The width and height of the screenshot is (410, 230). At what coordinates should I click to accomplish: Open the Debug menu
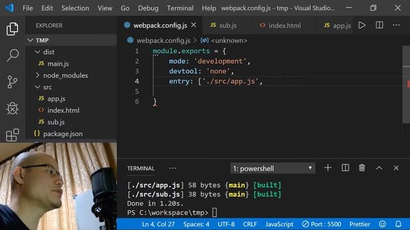(x=148, y=8)
